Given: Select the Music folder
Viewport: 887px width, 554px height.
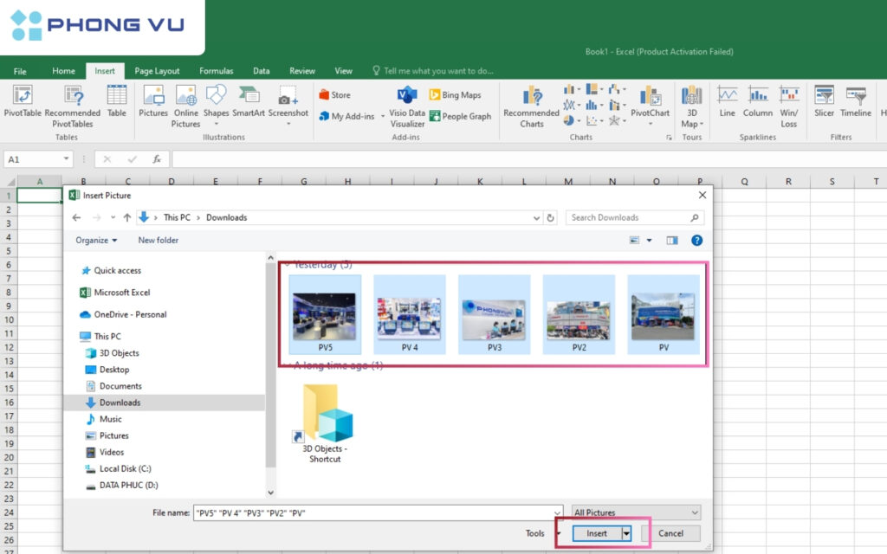Looking at the screenshot, I should [104, 419].
